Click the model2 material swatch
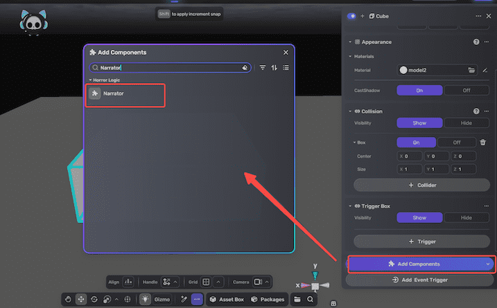The image size is (497, 308). (403, 70)
